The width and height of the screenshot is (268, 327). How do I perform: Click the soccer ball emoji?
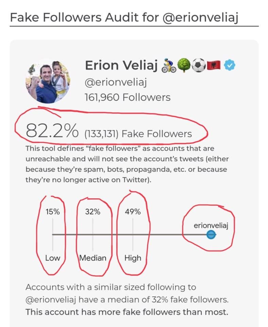pos(198,65)
